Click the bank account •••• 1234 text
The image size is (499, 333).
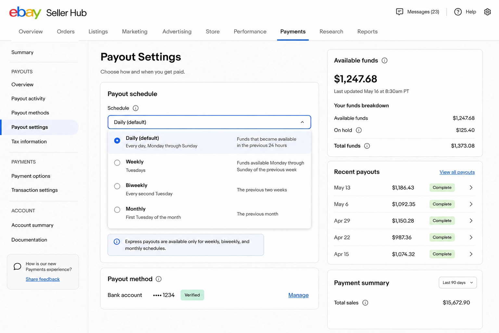coord(164,295)
